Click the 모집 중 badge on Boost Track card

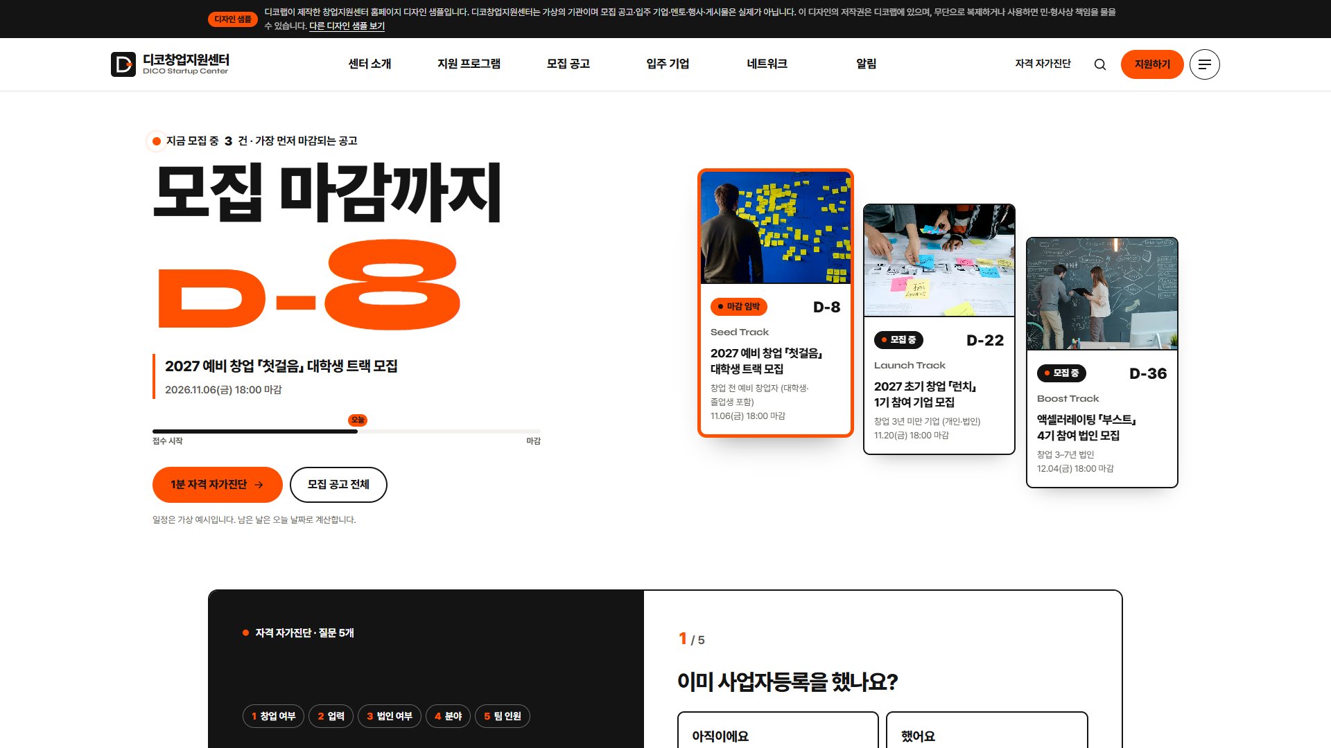[x=1061, y=373]
